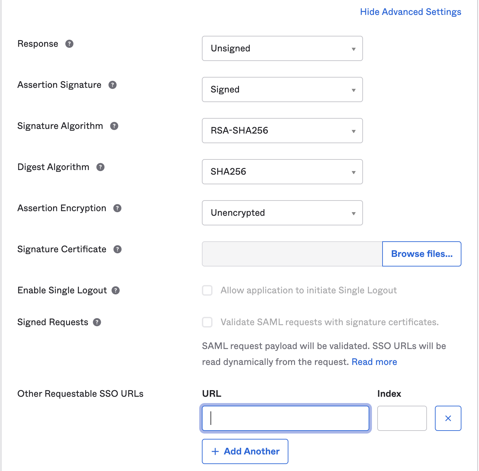Open the Response dropdown showing Unsigned
The height and width of the screenshot is (471, 479).
(x=282, y=48)
